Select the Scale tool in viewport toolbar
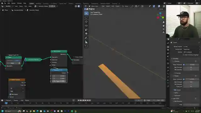The height and width of the screenshot is (113, 201). coord(86,30)
